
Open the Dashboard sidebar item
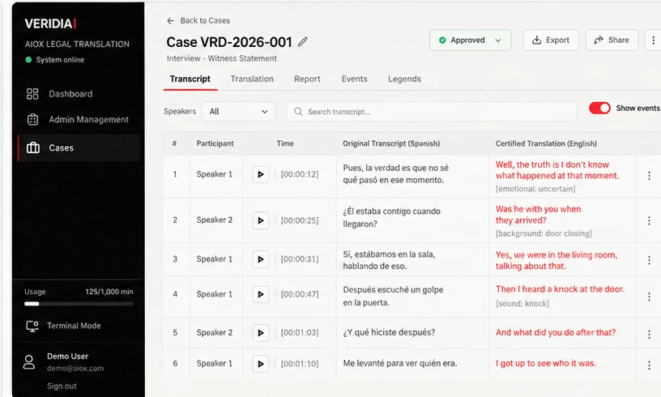coord(79,94)
